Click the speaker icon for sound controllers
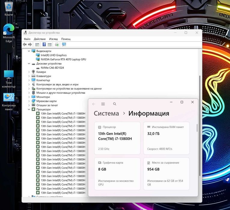 click(x=33, y=84)
